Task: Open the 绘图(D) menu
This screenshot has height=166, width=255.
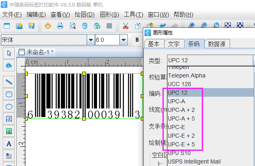Action: coord(85,15)
